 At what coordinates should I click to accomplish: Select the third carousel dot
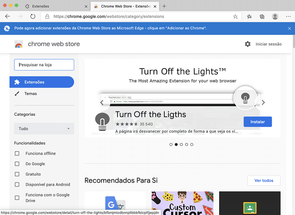181,144
